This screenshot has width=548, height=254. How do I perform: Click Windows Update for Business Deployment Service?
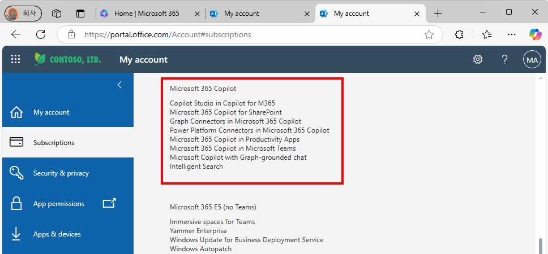coord(247,240)
